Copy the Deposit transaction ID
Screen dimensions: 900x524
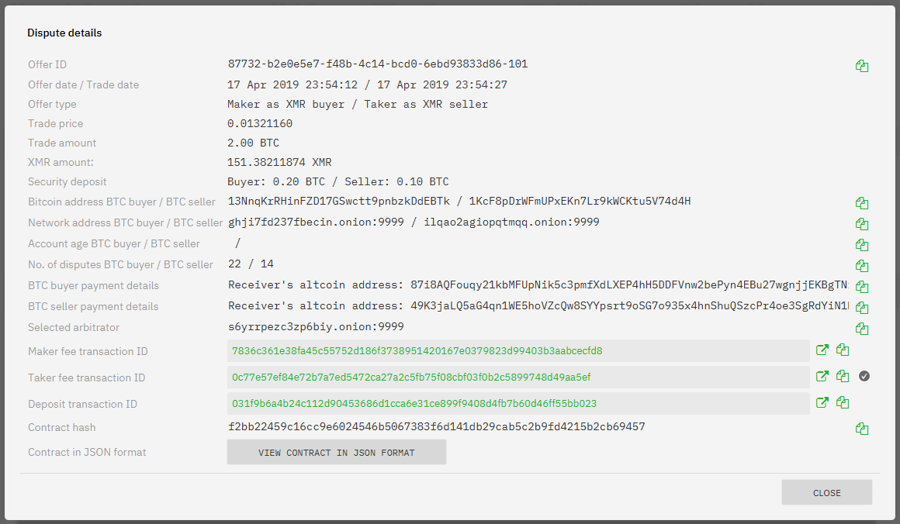843,403
